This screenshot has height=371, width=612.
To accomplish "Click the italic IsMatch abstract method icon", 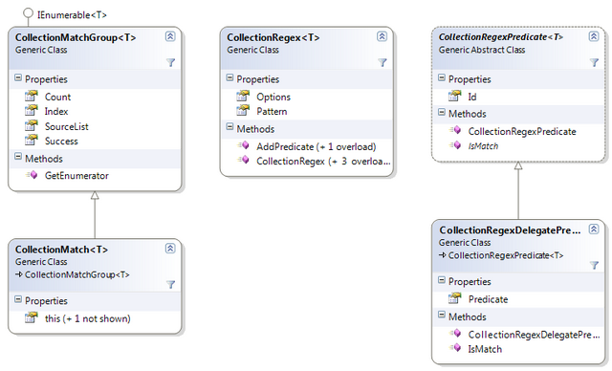I will (x=455, y=145).
